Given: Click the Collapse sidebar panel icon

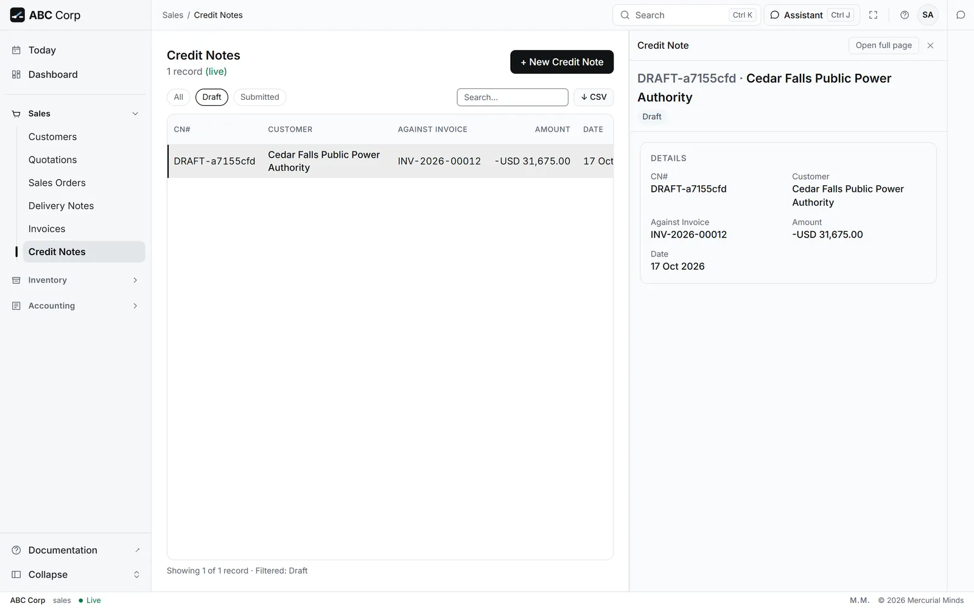Looking at the screenshot, I should tap(16, 574).
